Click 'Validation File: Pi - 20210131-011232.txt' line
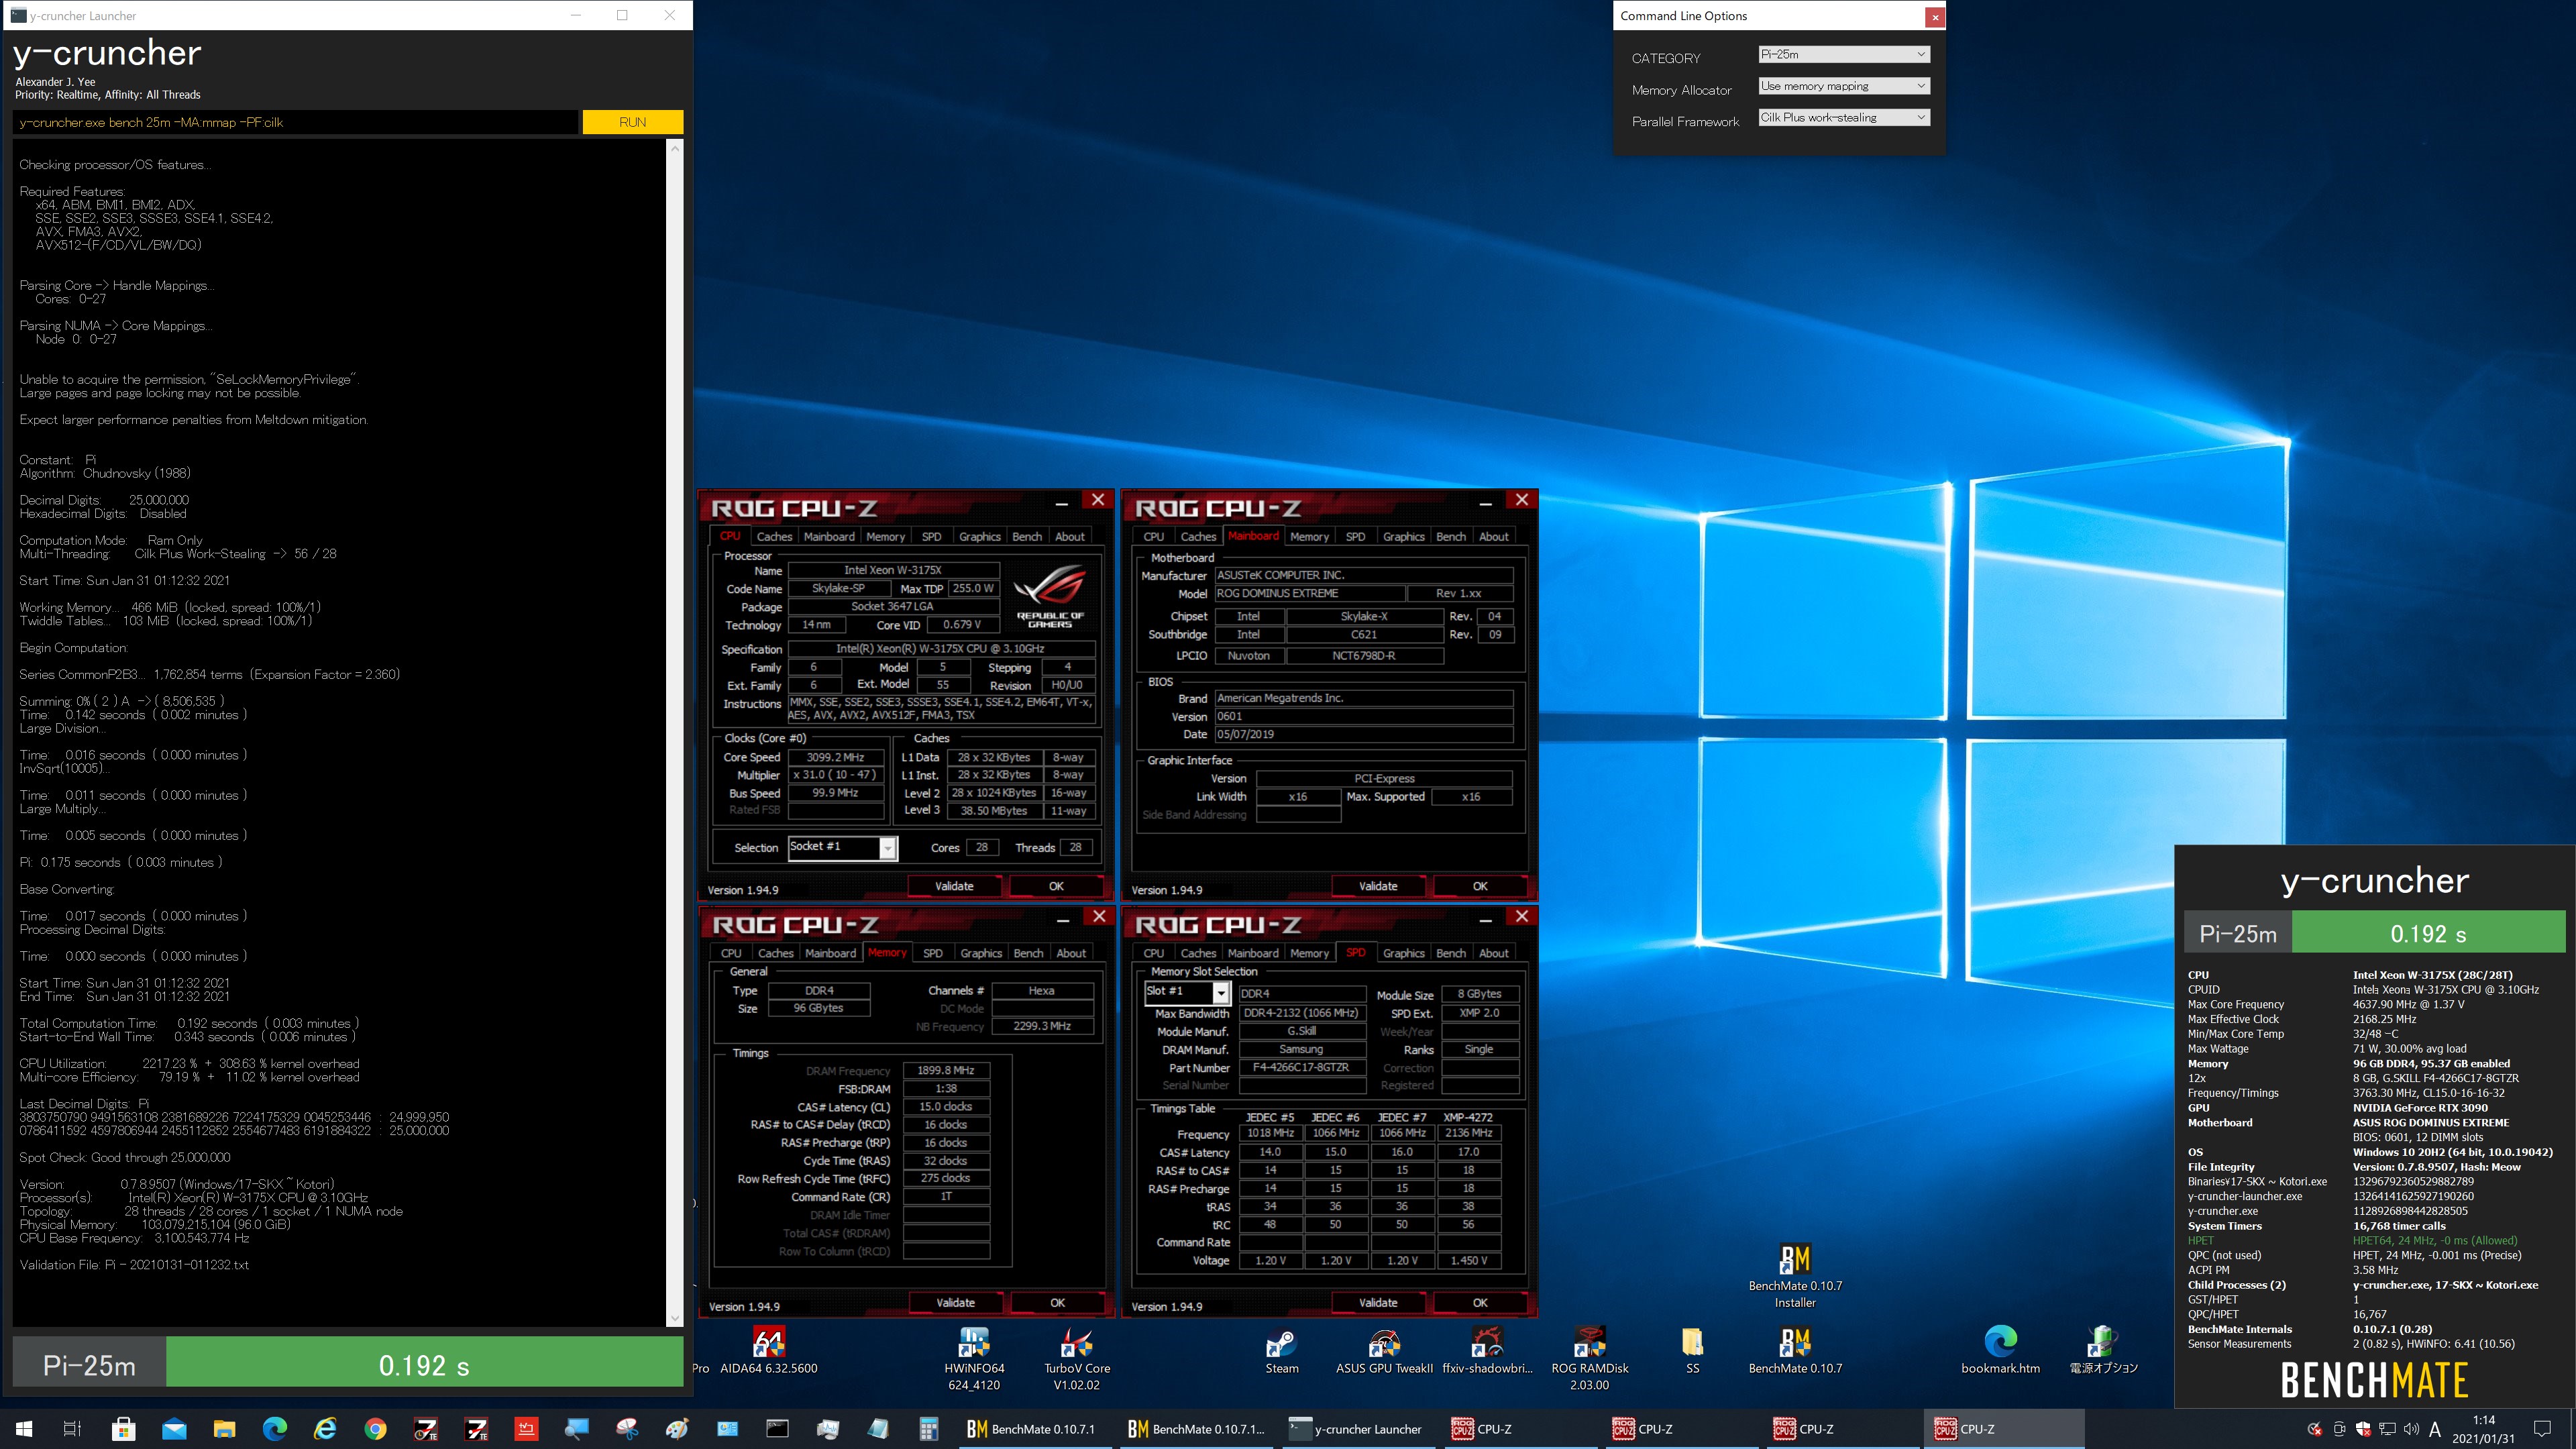The image size is (2576, 1449). point(134,1265)
